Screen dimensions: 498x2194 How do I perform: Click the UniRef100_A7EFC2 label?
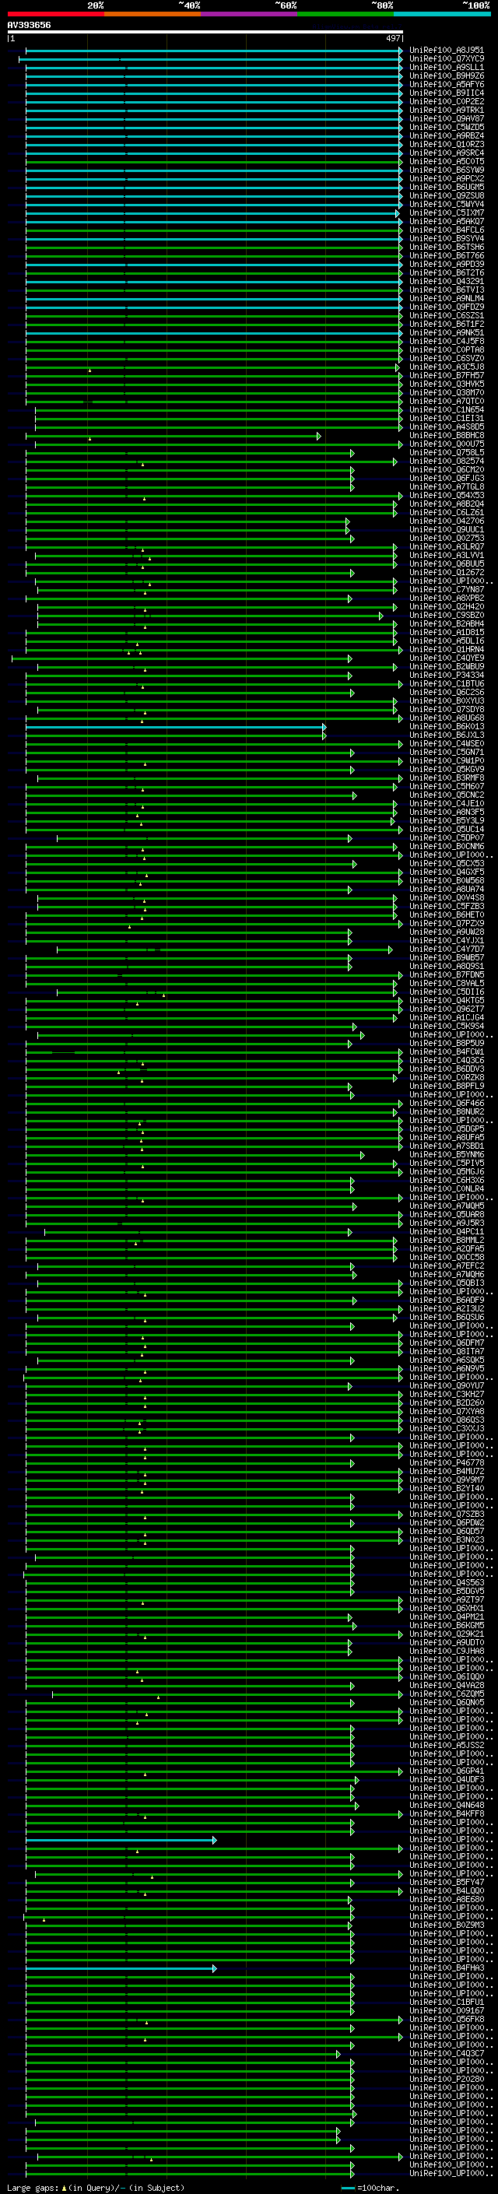point(446,1265)
